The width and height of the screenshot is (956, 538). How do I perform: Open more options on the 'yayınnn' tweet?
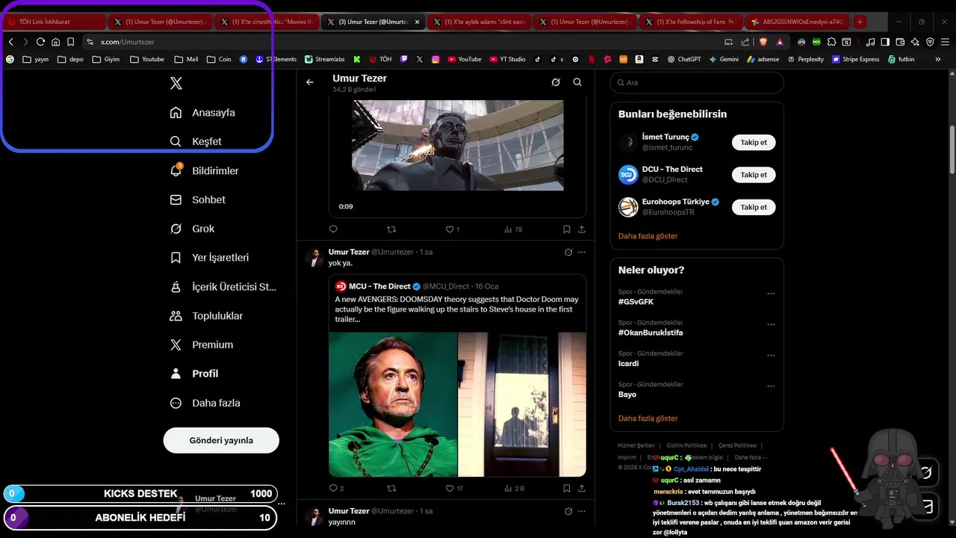pos(582,511)
